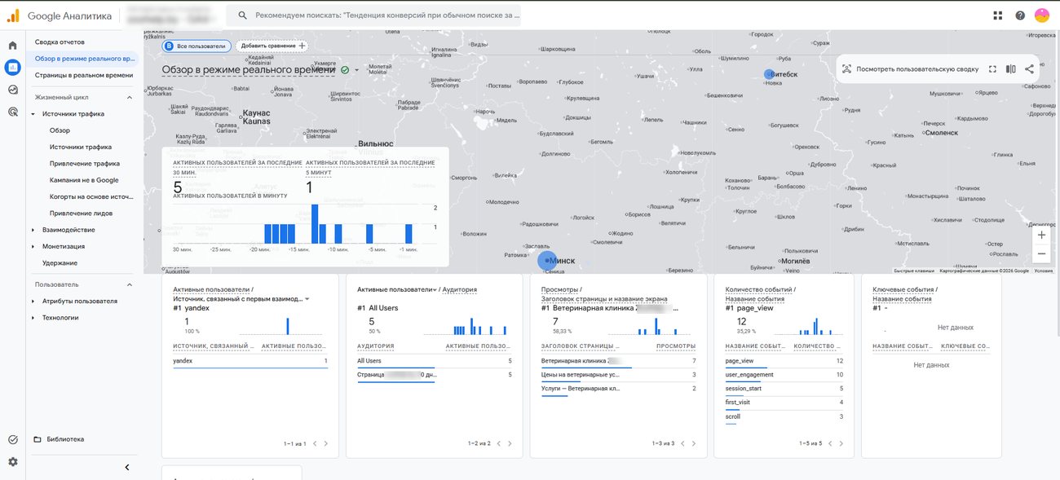
Task: Collapse the Жизненный цикл section
Action: click(x=129, y=97)
